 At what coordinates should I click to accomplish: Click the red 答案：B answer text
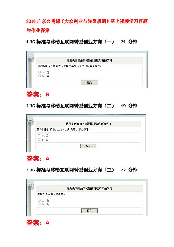(x=38, y=95)
